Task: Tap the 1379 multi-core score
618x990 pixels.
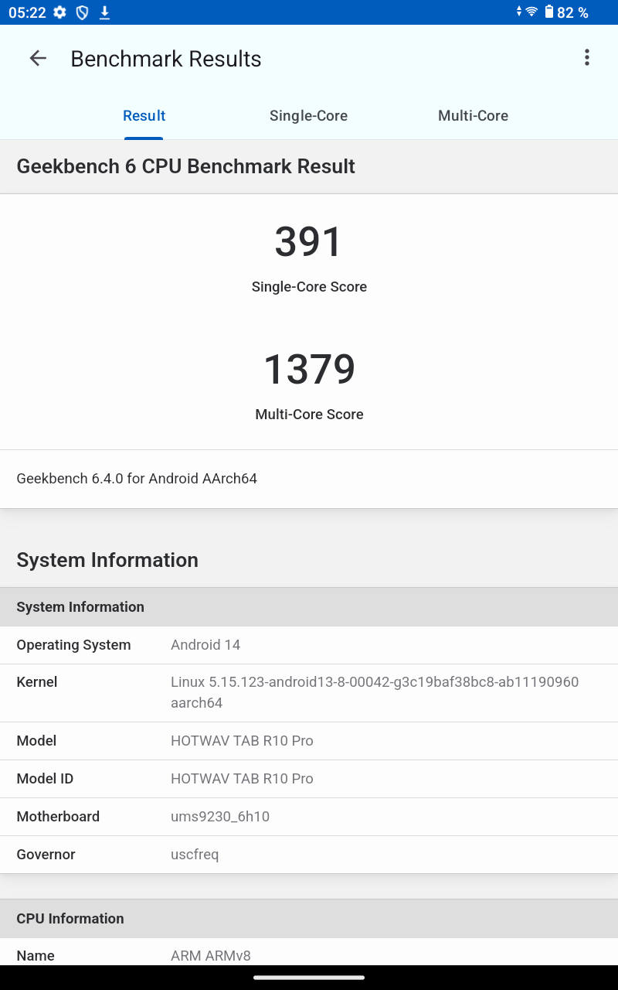Action: pyautogui.click(x=309, y=370)
